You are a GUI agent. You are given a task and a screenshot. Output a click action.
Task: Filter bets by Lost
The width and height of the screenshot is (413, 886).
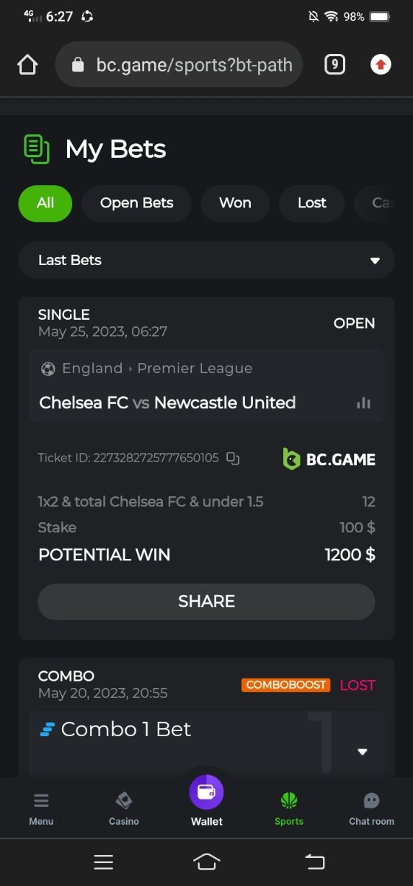312,203
